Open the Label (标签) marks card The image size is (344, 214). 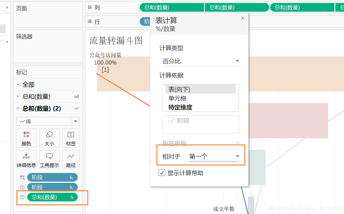click(71, 138)
